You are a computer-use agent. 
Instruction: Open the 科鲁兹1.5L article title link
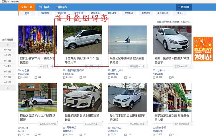tap(172, 60)
